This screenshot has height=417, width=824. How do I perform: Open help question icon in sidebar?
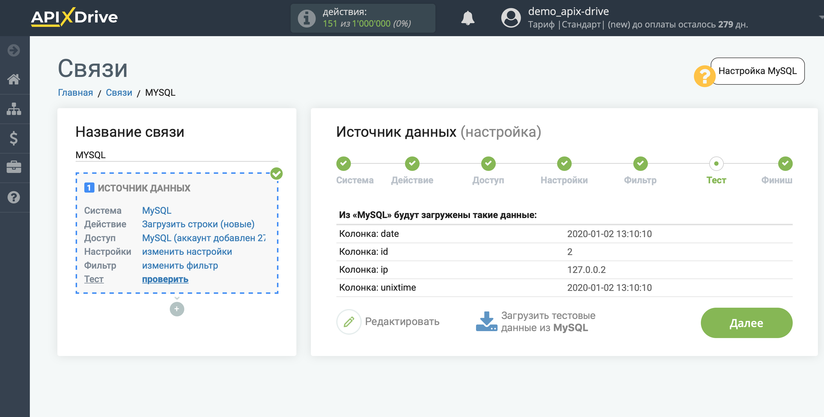pyautogui.click(x=14, y=197)
